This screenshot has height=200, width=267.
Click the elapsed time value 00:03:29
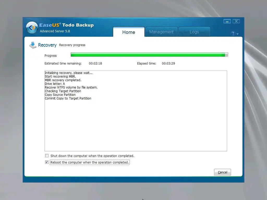pos(168,64)
